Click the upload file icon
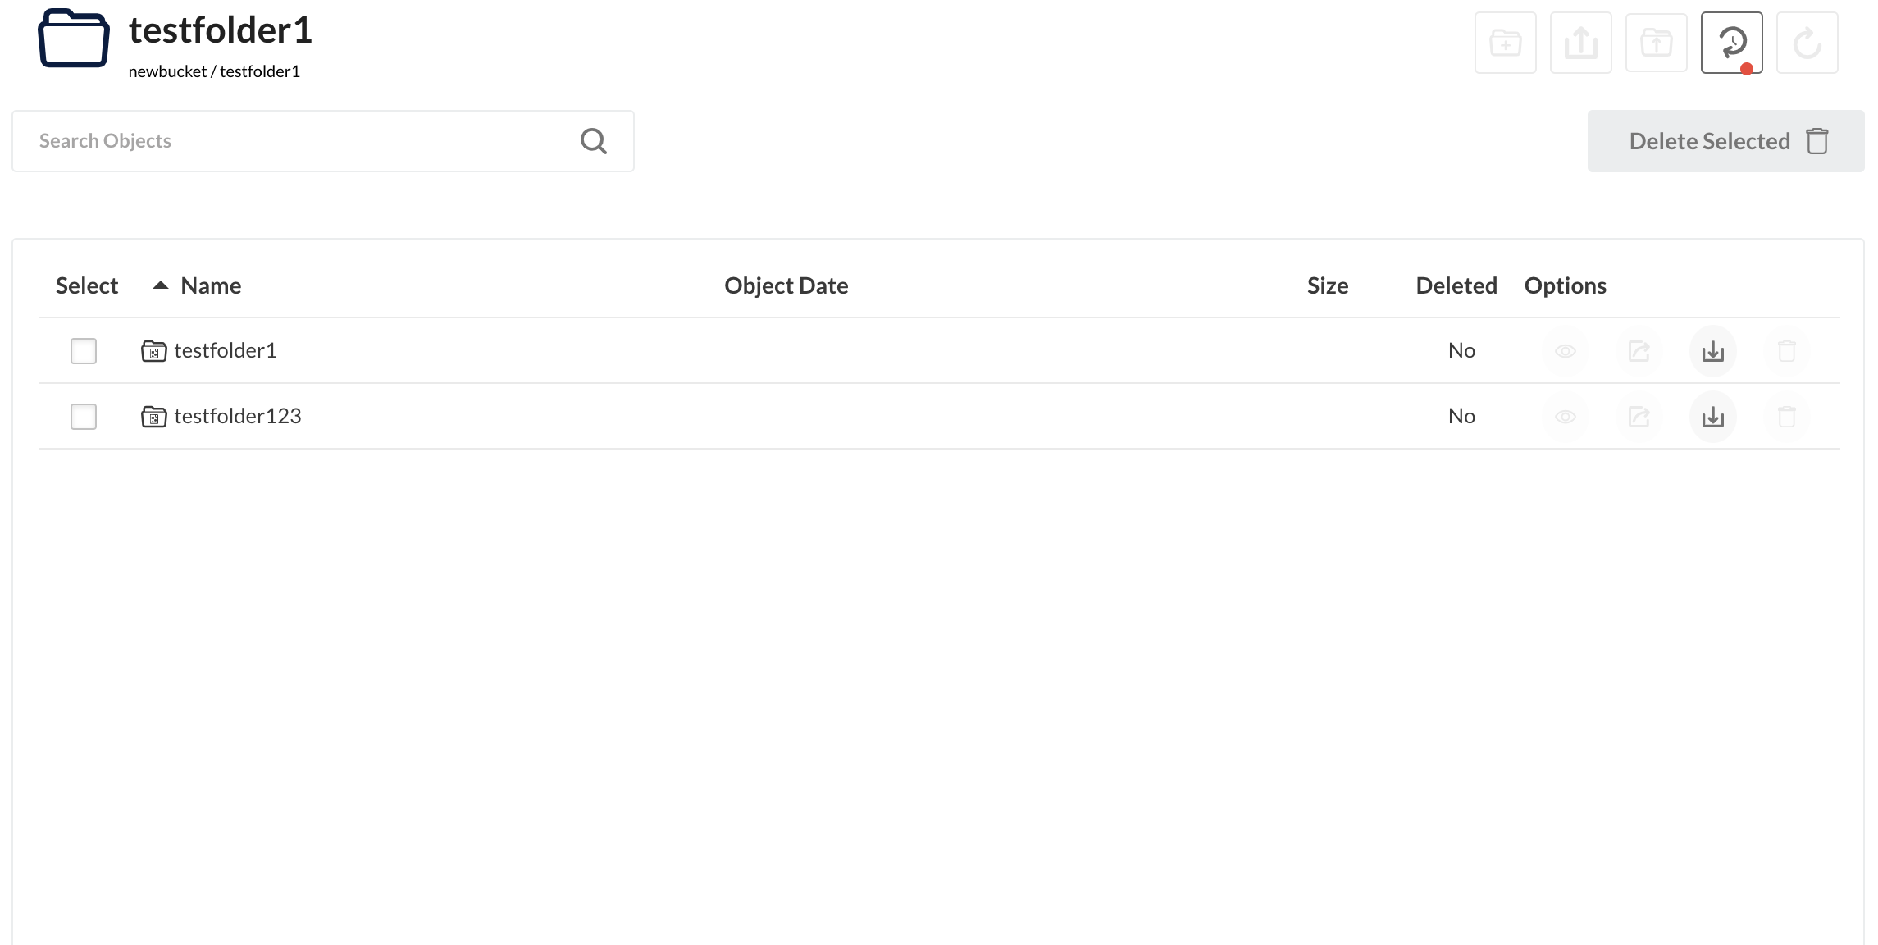Image resolution: width=1878 pixels, height=945 pixels. [x=1580, y=43]
